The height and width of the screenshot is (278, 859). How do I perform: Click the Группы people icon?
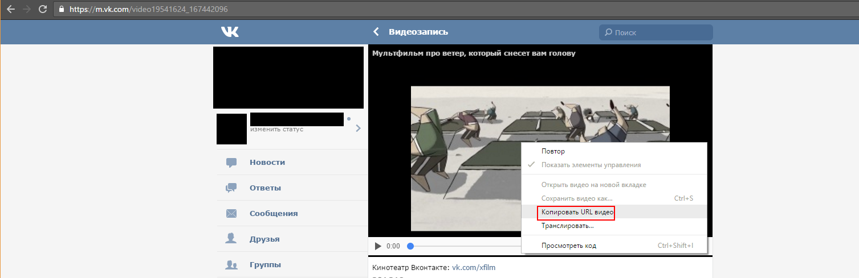click(231, 265)
